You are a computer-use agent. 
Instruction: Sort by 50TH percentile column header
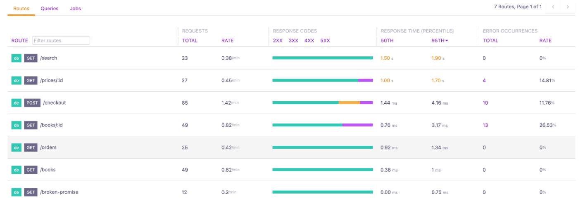386,41
